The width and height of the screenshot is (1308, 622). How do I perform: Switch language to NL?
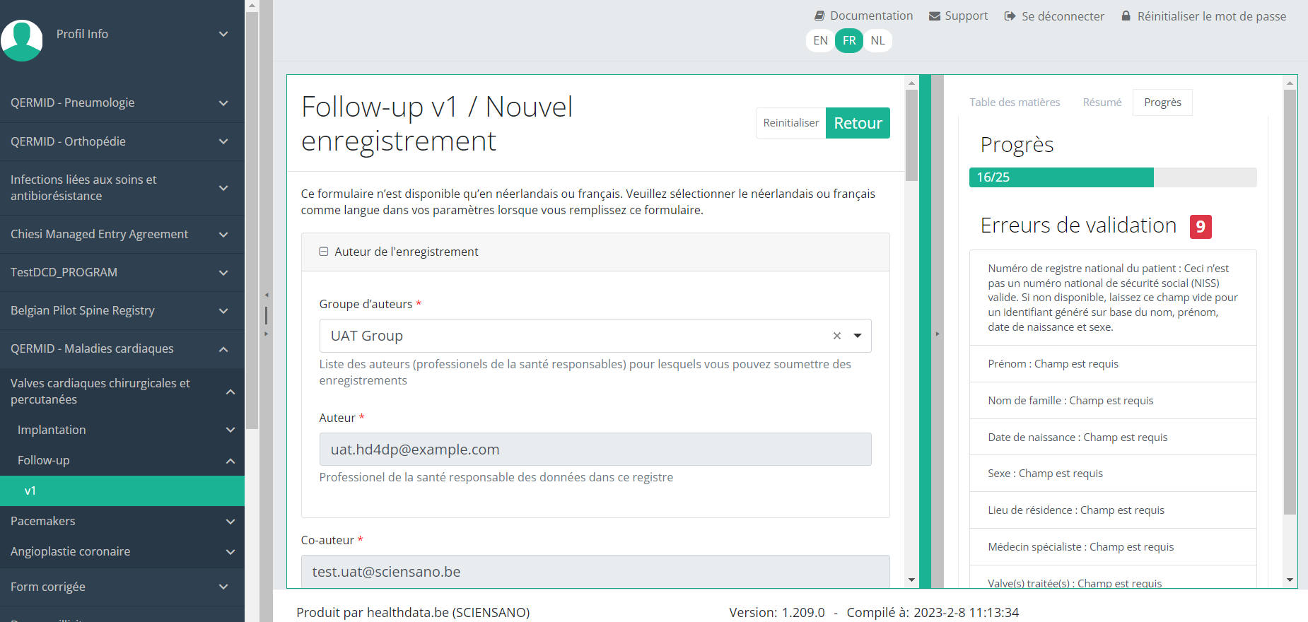(877, 40)
